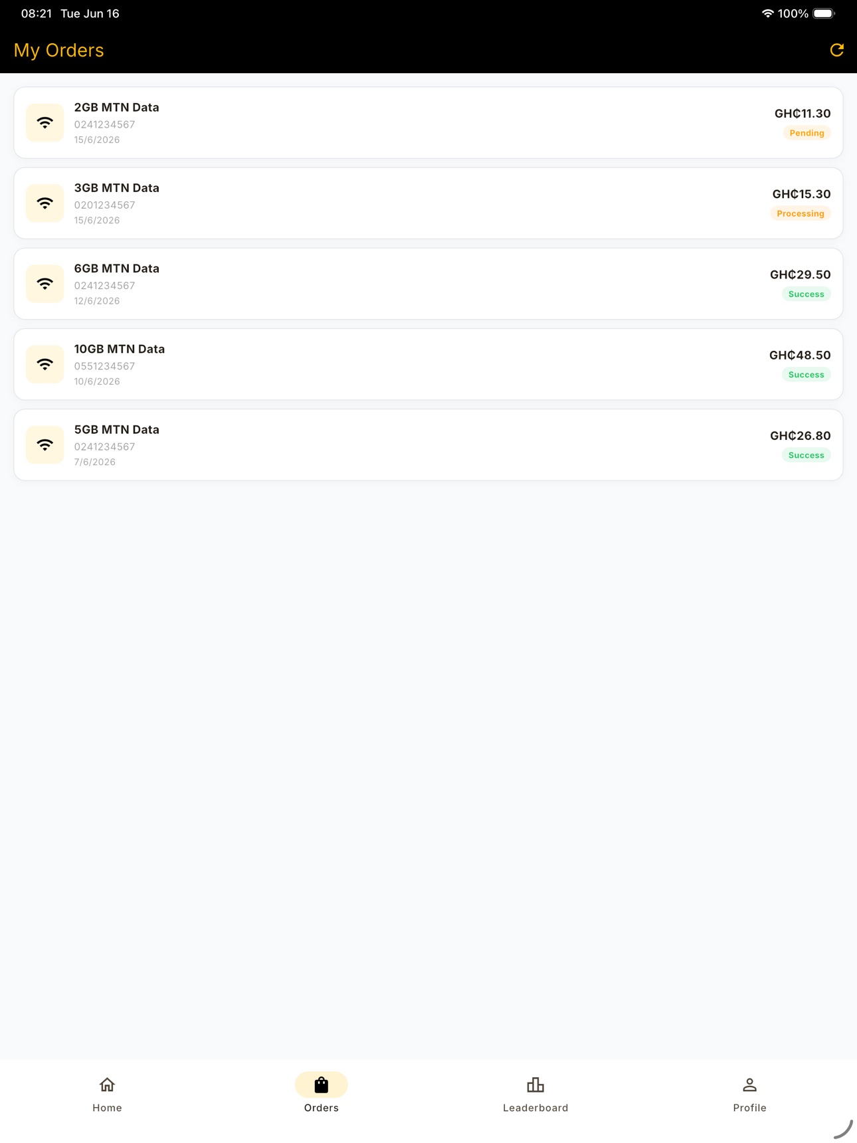
Task: Click wifi icon on 6GB MTN Data order
Action: [45, 284]
